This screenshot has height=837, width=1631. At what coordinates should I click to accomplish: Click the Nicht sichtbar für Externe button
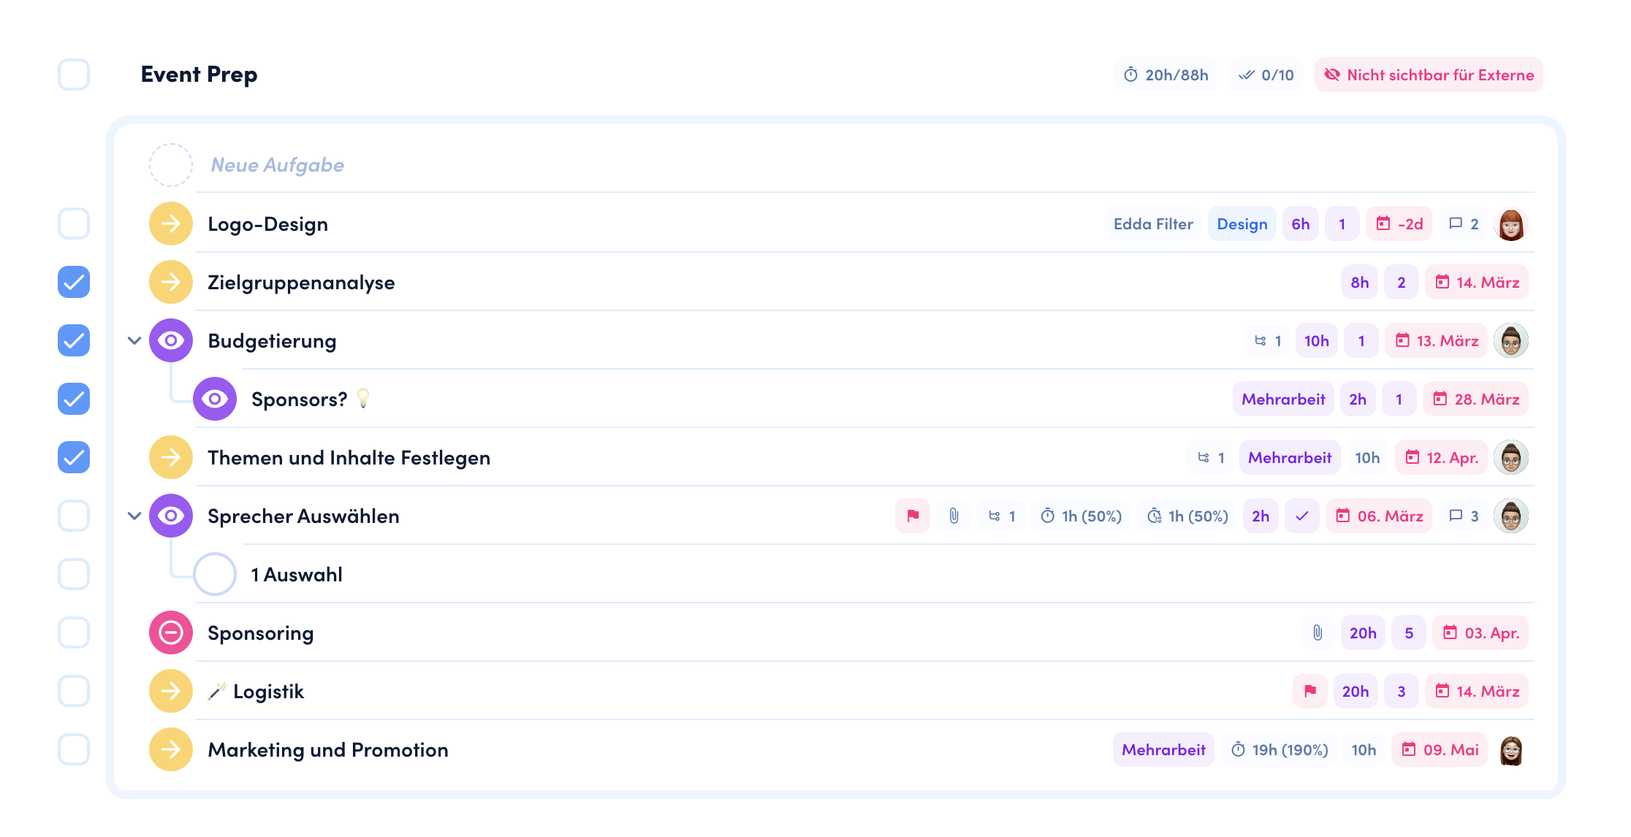pos(1429,74)
